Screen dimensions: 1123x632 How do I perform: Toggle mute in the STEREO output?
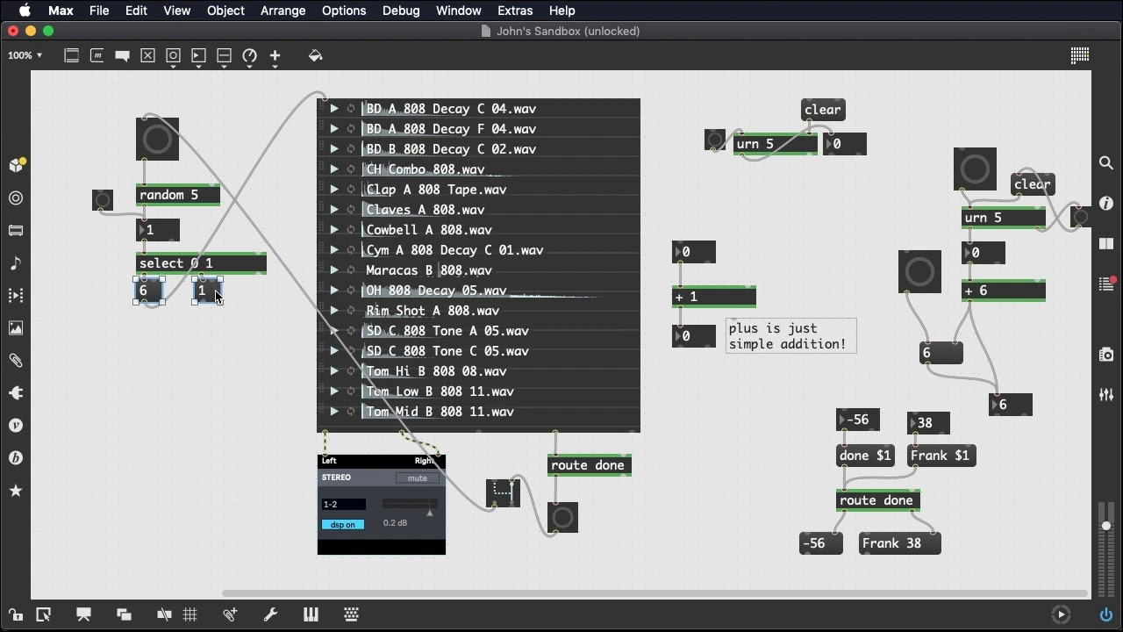coord(417,478)
